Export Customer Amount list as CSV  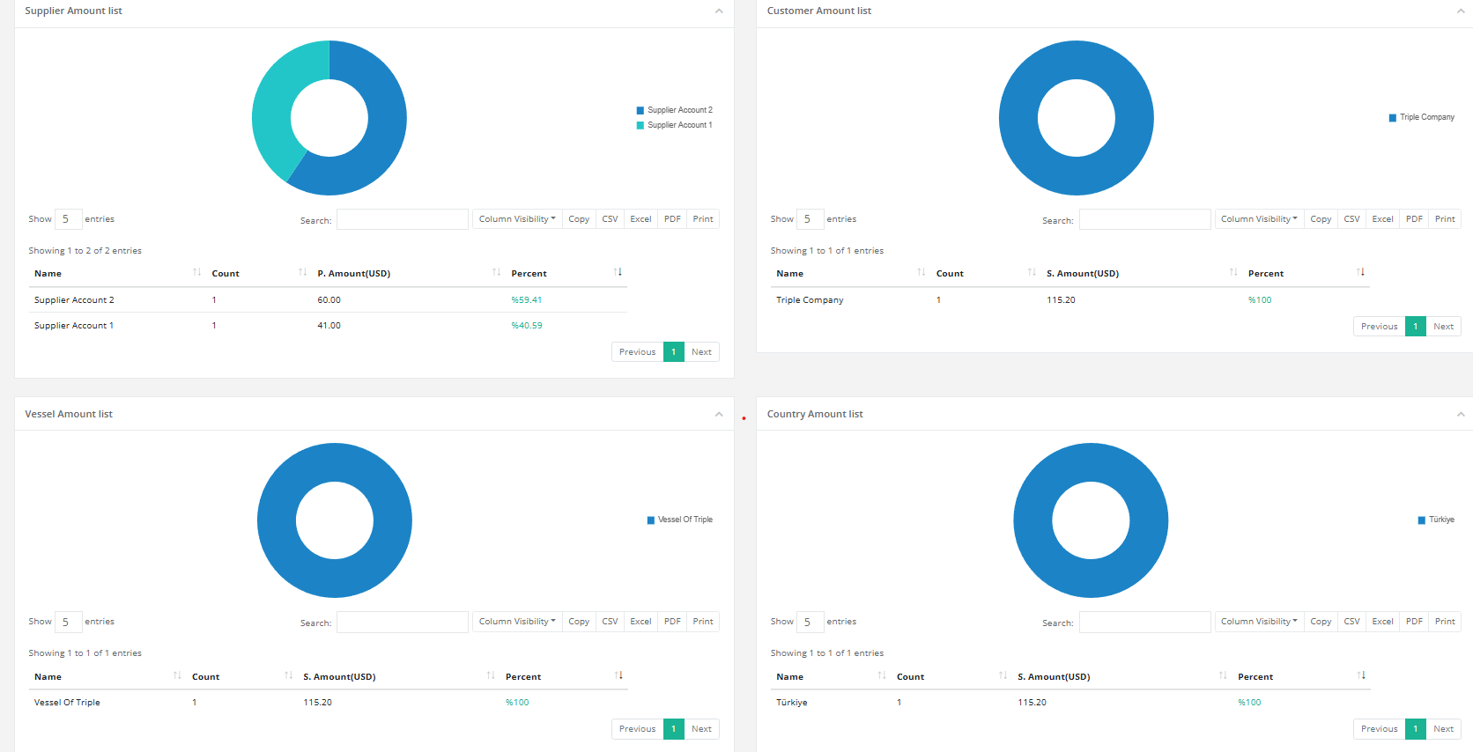1351,219
